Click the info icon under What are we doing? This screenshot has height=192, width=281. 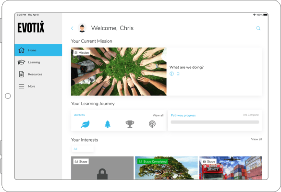tap(171, 73)
